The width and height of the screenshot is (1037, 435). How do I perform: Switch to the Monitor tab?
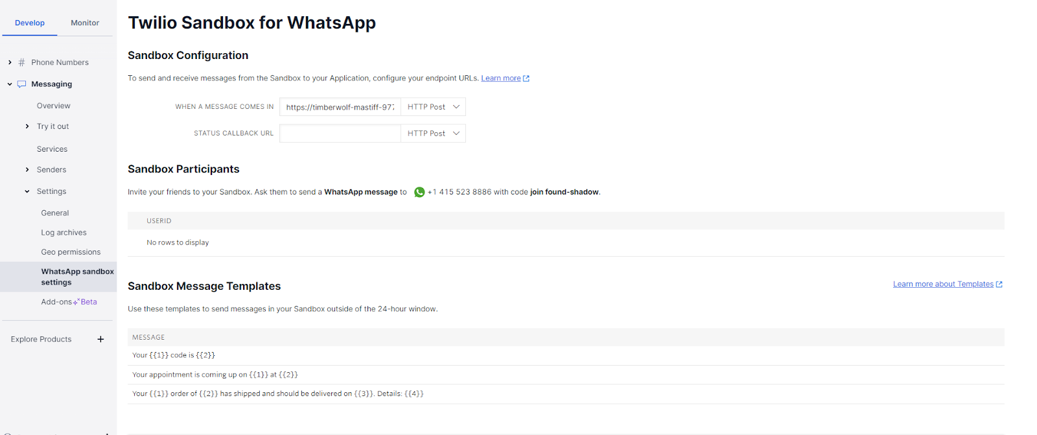click(85, 23)
